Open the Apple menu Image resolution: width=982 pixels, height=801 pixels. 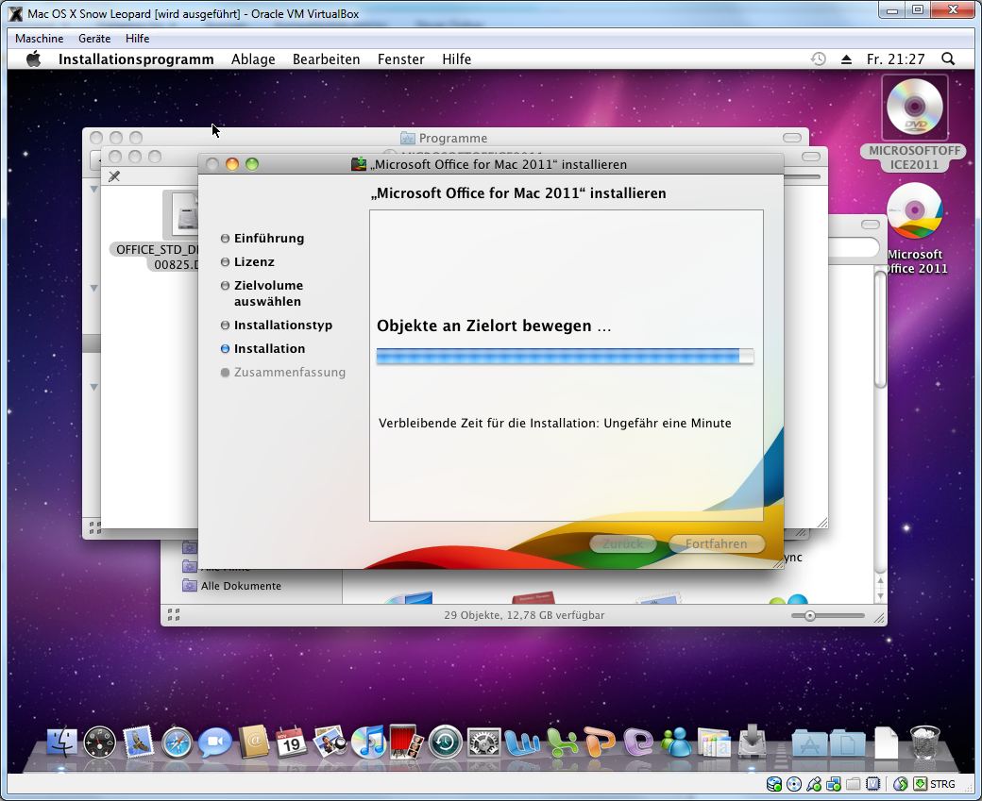coord(33,58)
